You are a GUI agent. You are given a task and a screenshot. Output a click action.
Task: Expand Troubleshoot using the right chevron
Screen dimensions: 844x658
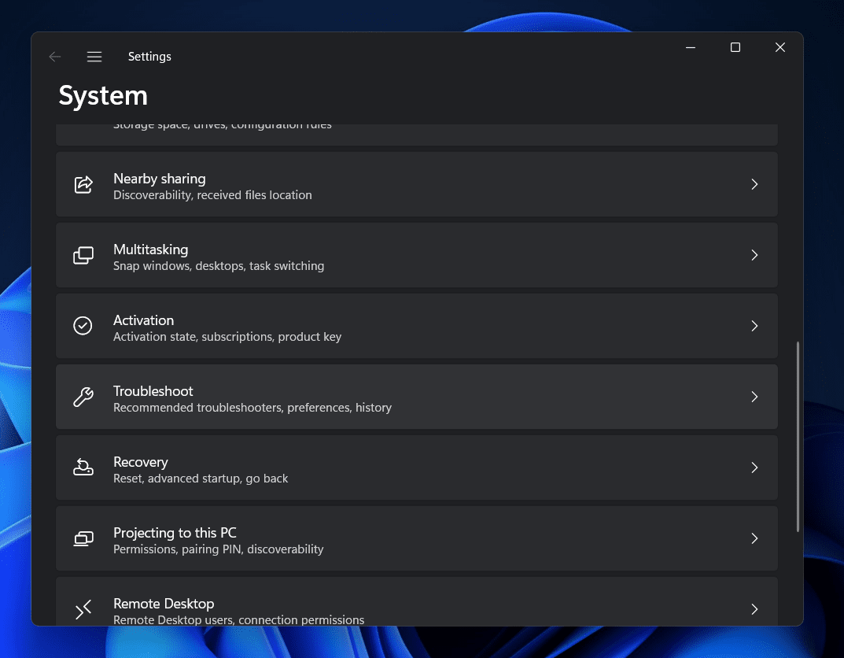pos(754,397)
